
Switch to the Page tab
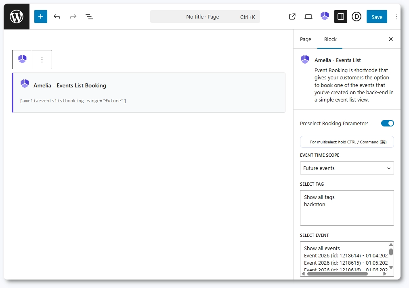[306, 39]
